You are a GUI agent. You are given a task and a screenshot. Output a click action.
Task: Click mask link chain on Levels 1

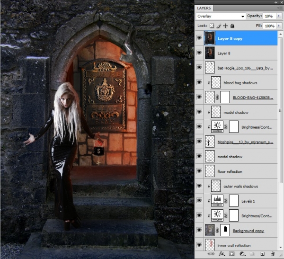click(226, 201)
